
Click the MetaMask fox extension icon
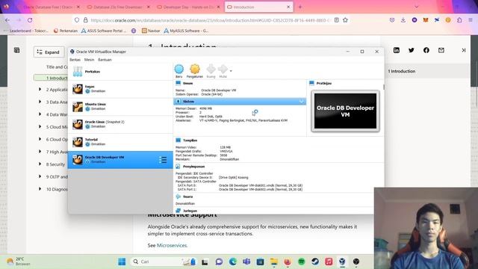pyautogui.click(x=426, y=20)
